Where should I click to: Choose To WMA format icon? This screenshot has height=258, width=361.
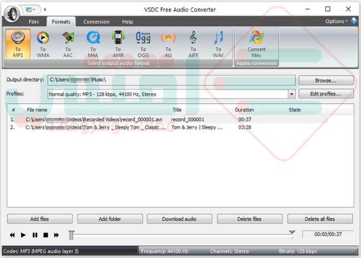[x=43, y=44]
